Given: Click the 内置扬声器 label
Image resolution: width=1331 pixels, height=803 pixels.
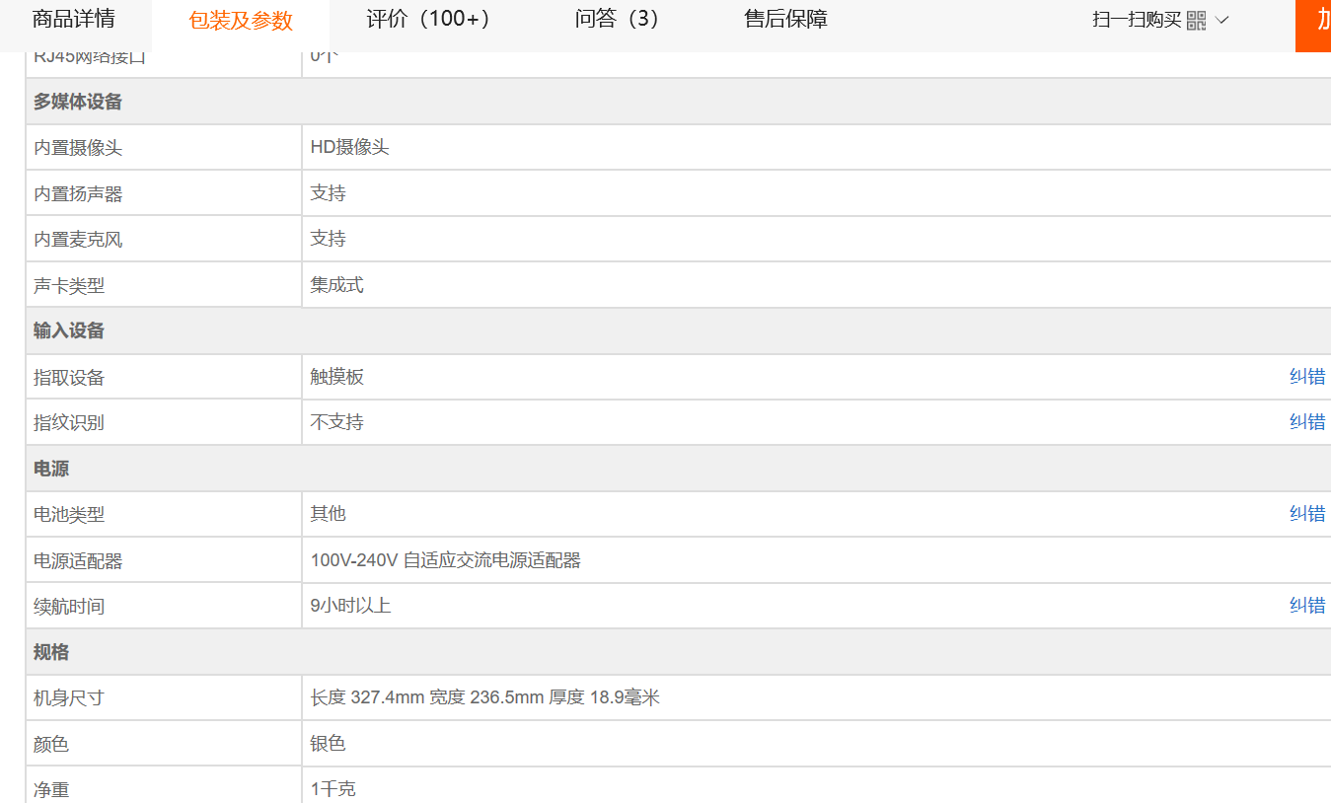Looking at the screenshot, I should click(x=78, y=194).
